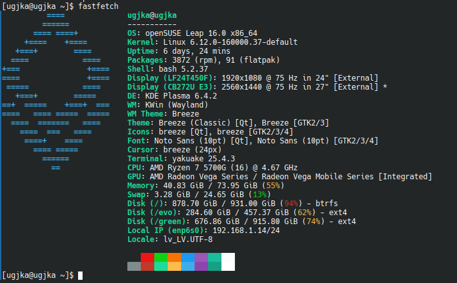
Task: Click the pale yellow-orange color block
Action: point(174,266)
